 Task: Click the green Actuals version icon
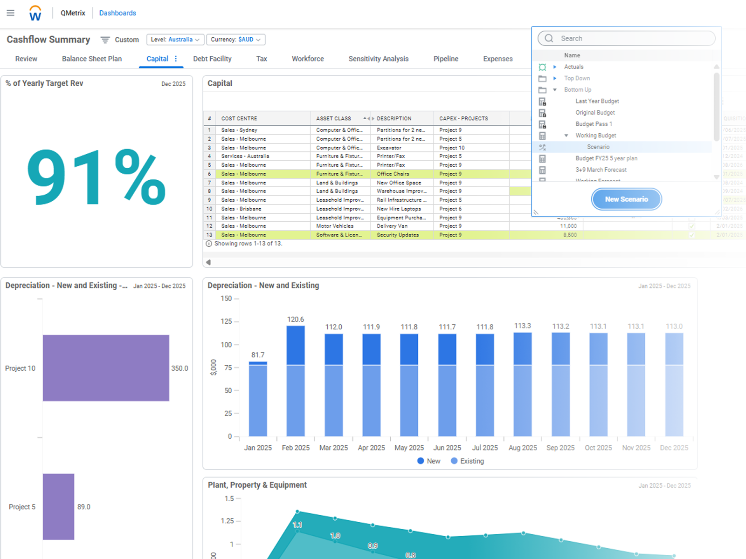pos(542,67)
